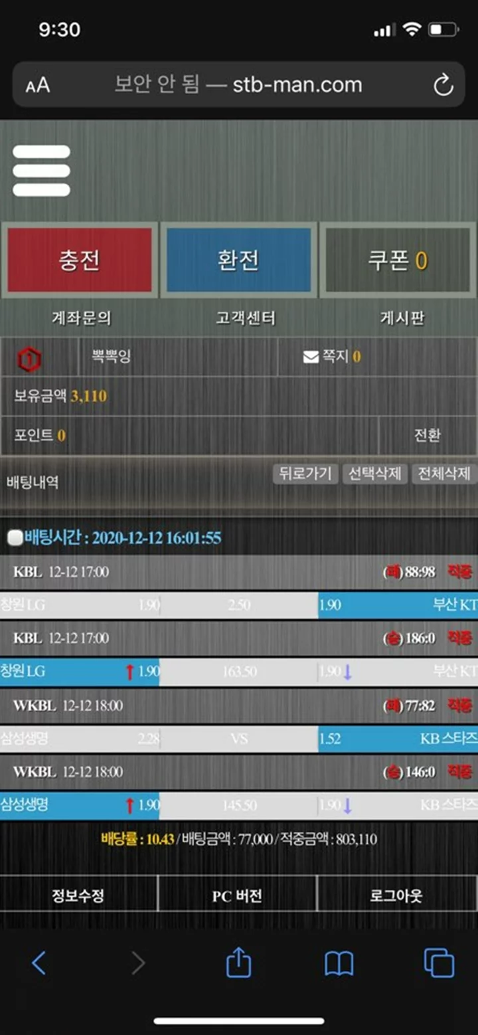Open the 게시판 board link

(402, 318)
